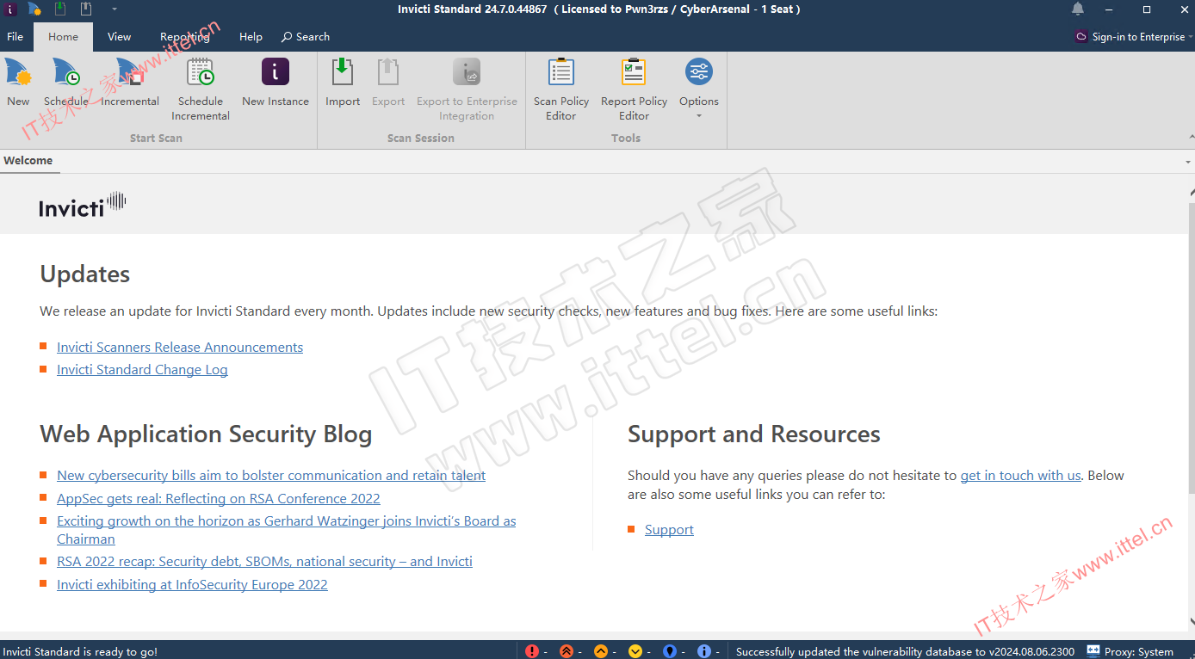The image size is (1195, 659).
Task: Open the Help ribbon tab
Action: (251, 37)
